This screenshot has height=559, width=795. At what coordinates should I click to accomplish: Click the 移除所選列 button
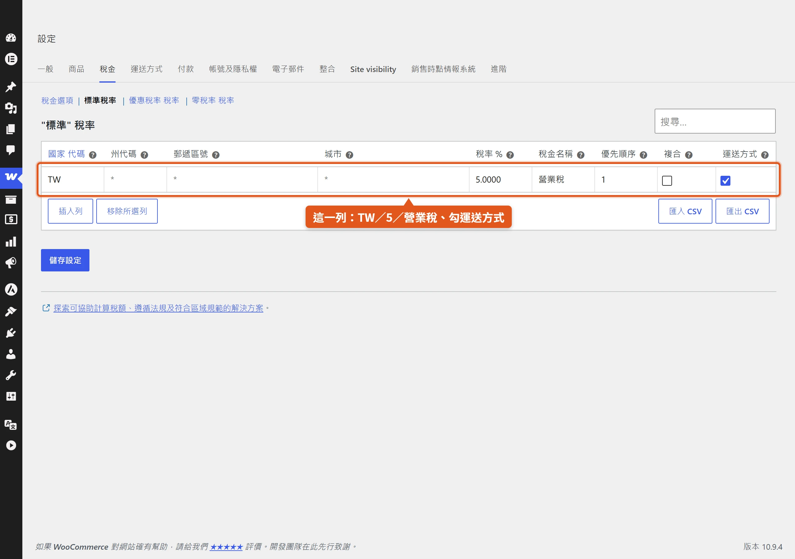tap(127, 211)
